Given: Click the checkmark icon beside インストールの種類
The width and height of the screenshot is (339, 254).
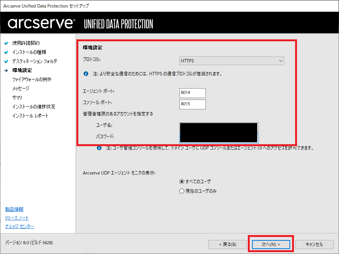Looking at the screenshot, I should 6,52.
